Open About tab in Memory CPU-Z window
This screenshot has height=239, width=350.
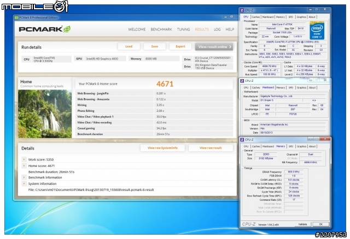click(x=312, y=146)
